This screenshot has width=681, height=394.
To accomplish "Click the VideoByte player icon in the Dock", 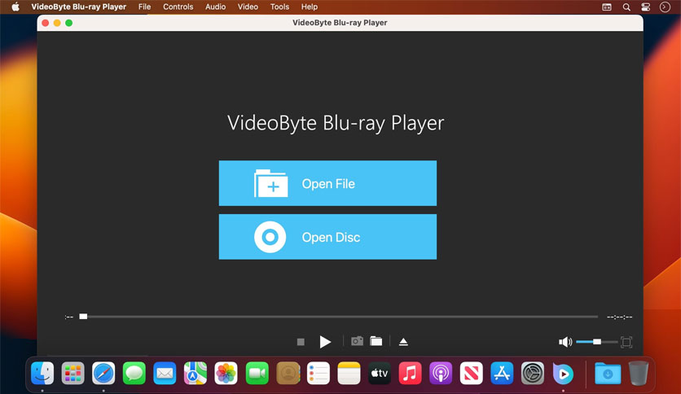I will tap(563, 373).
